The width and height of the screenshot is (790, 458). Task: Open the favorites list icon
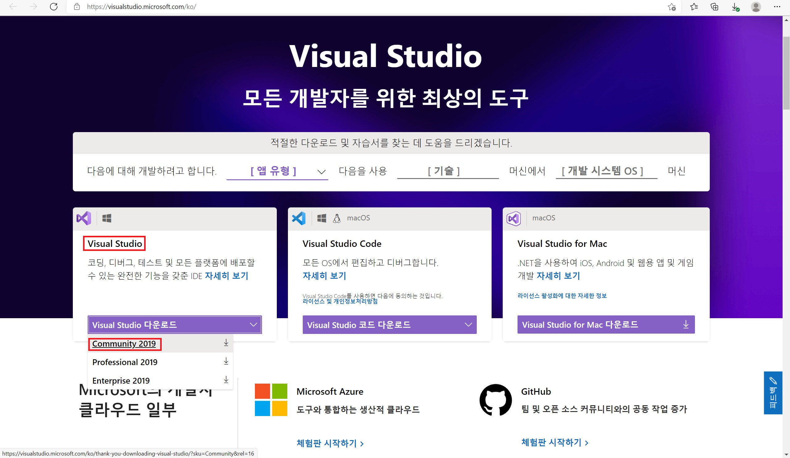[x=694, y=6]
